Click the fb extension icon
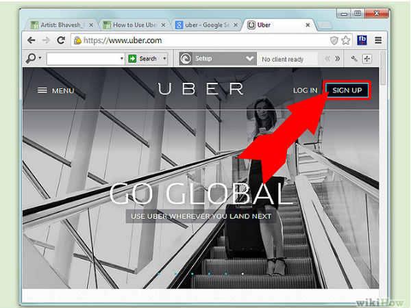 click(x=363, y=41)
